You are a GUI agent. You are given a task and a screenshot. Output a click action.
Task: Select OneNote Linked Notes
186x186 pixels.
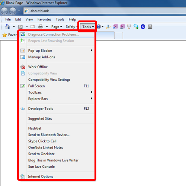pyautogui.click(x=57, y=147)
